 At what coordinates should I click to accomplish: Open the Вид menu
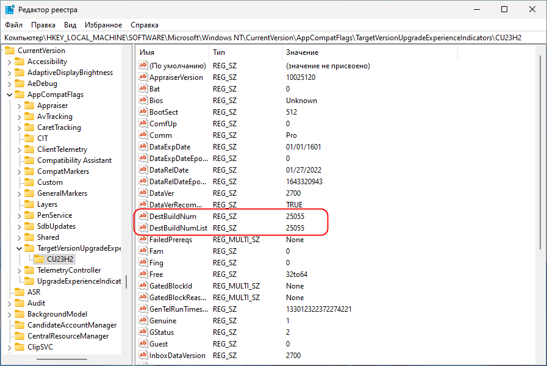click(70, 25)
